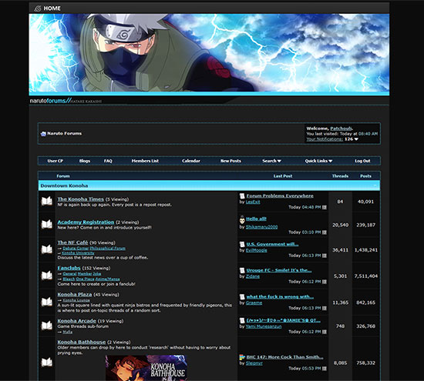Viewport: 424px width, 381px height.
Task: Click the Konoha leaf icon beside HOME
Action: [x=38, y=8]
